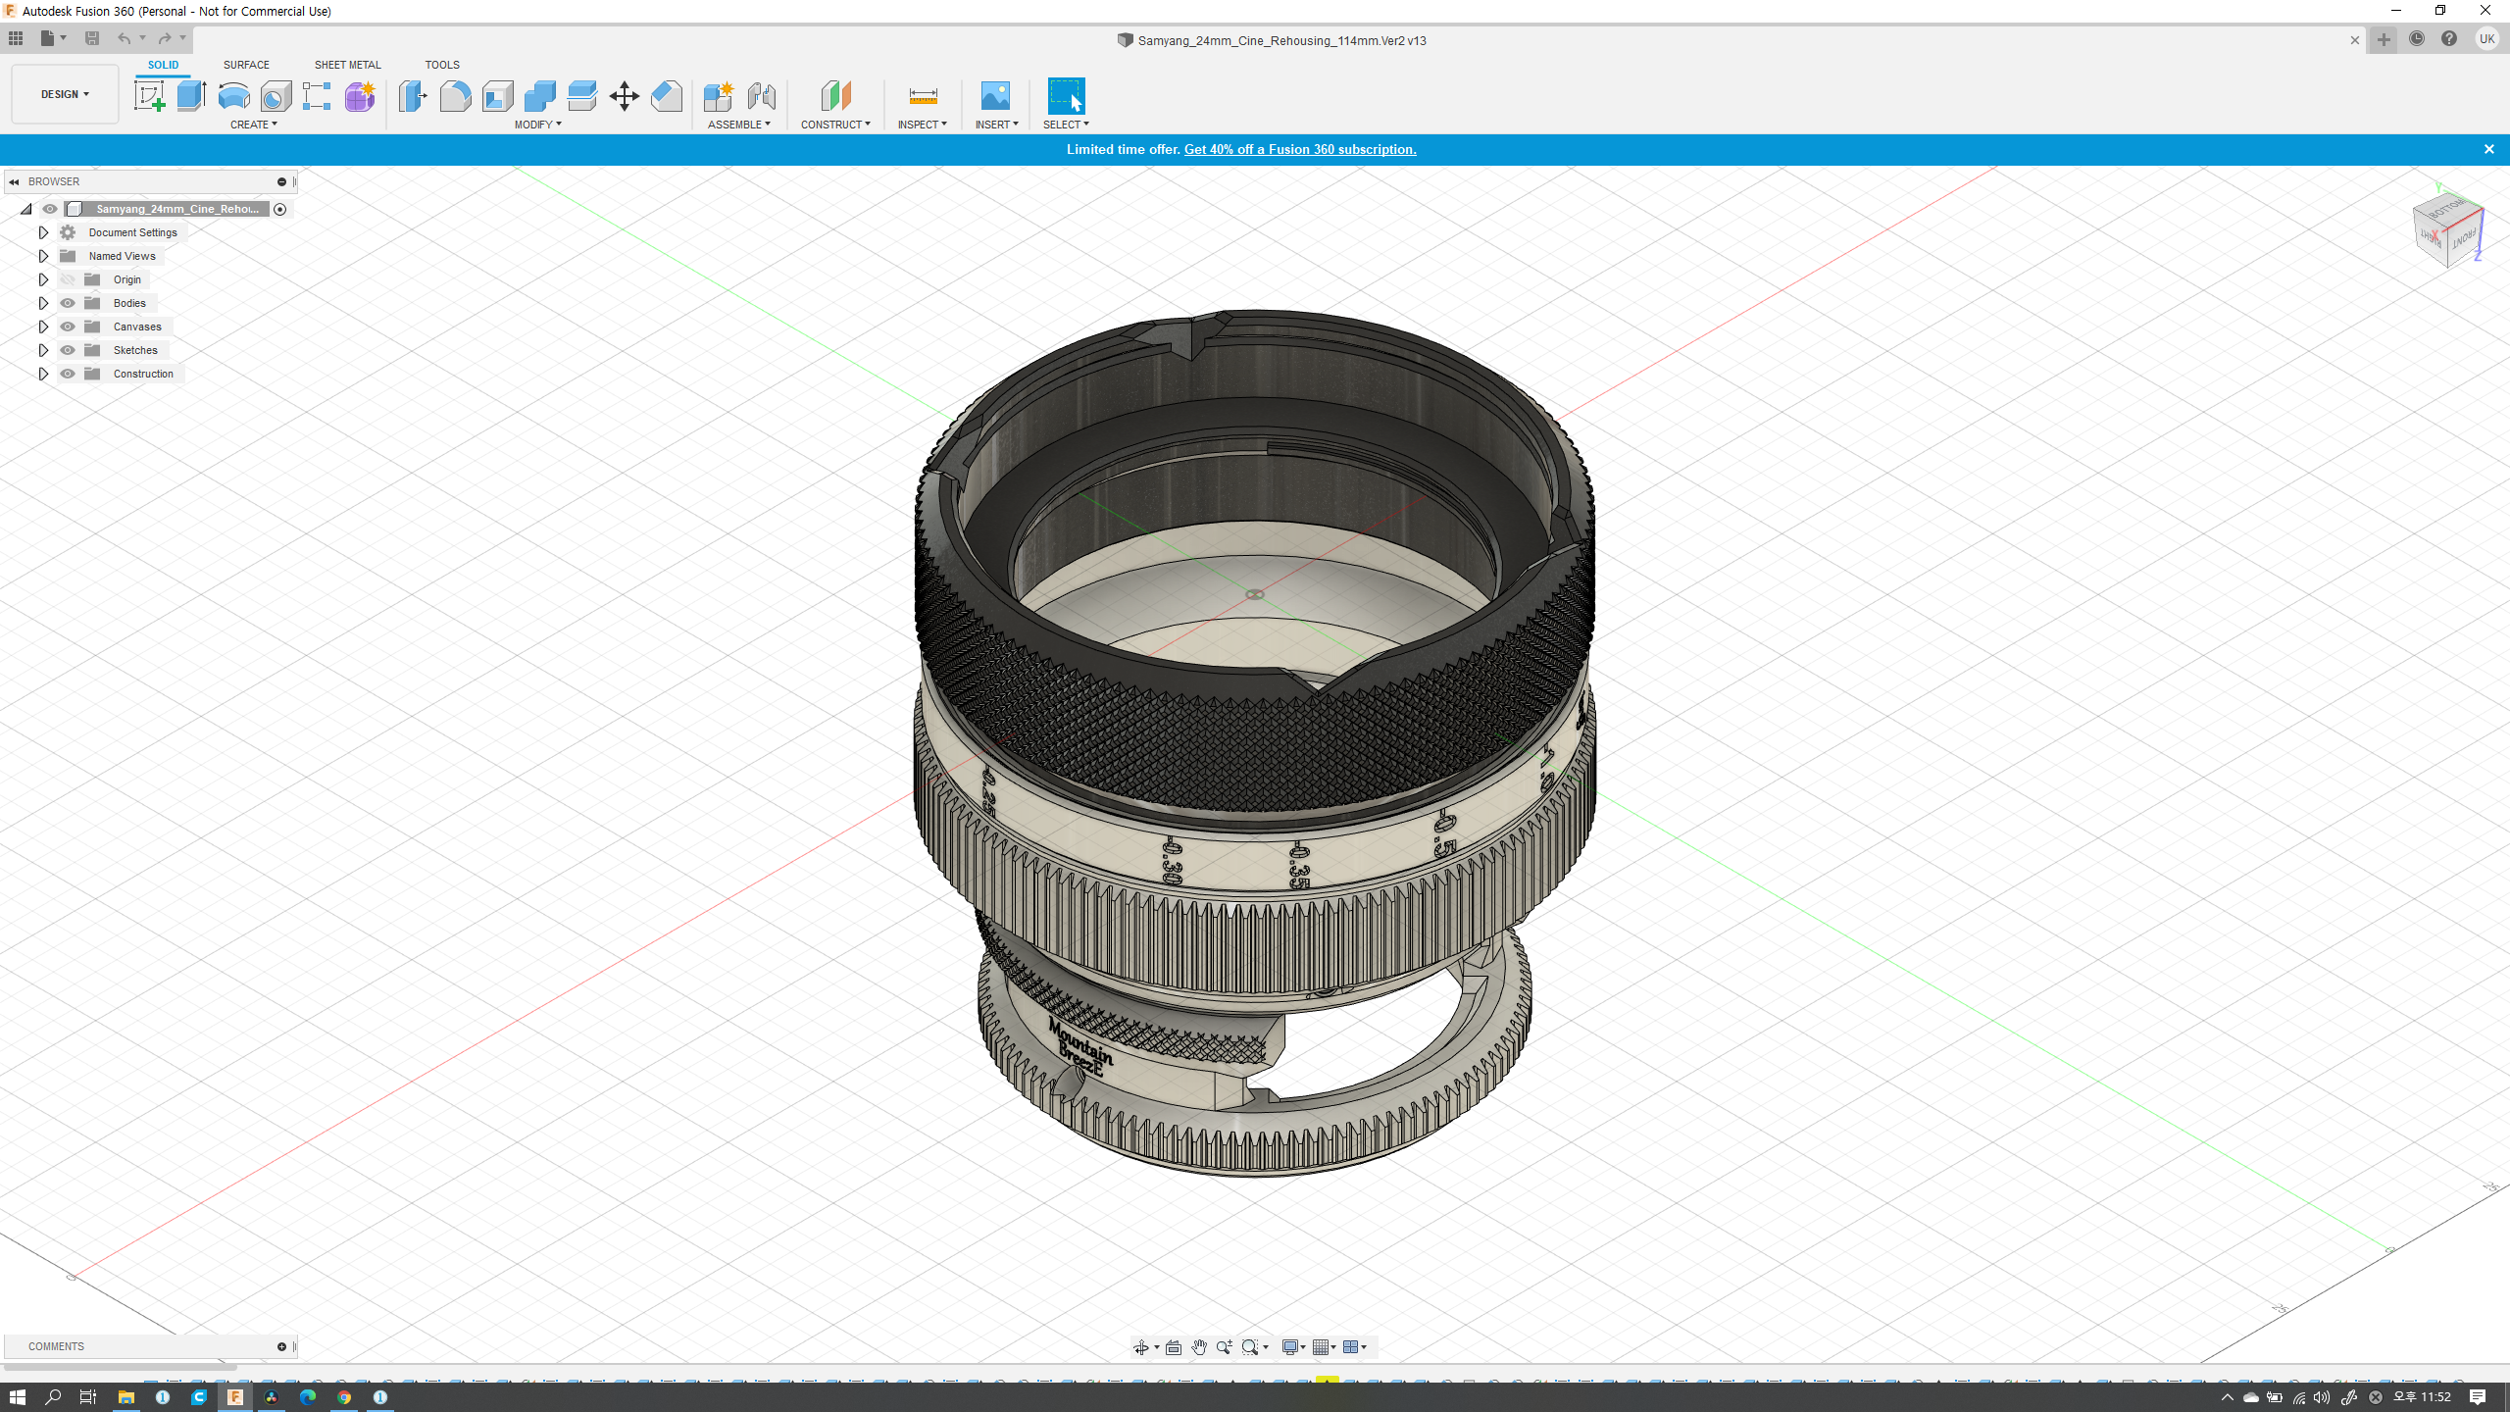Hide the Sketches folder

pyautogui.click(x=68, y=350)
